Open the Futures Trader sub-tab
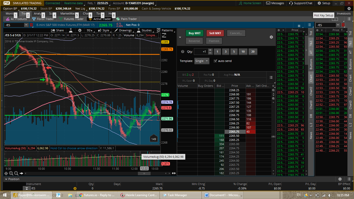The width and height of the screenshot is (354, 199). point(72,19)
